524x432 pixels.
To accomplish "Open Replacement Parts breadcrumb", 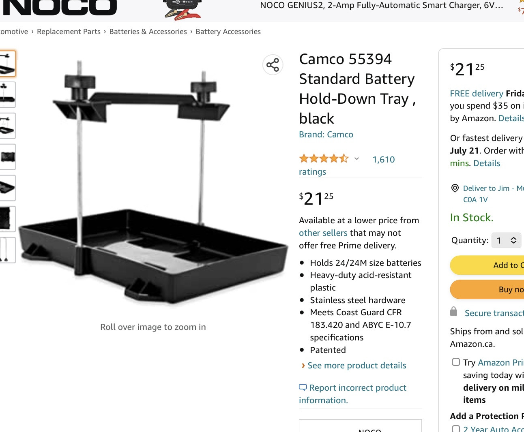I will coord(69,32).
